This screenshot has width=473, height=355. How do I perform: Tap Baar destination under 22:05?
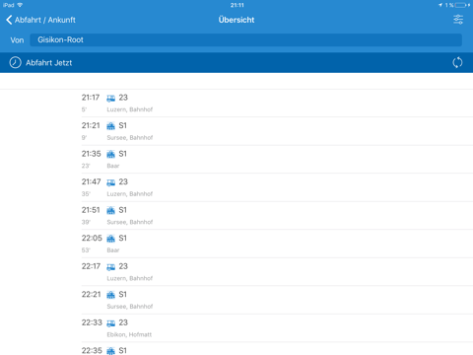pyautogui.click(x=113, y=250)
